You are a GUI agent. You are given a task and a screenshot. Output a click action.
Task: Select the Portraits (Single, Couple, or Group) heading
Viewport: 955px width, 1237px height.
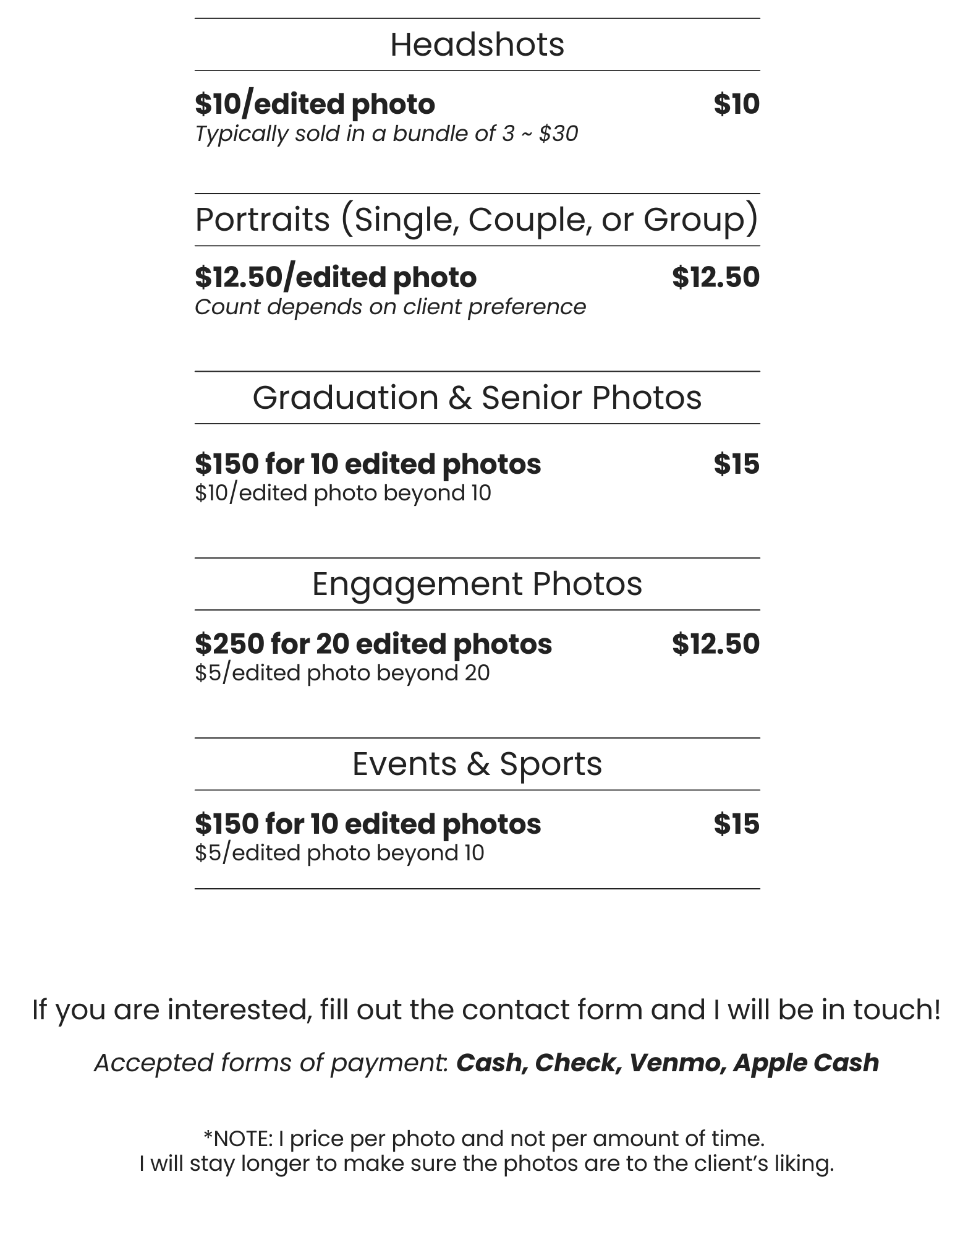[x=477, y=220]
